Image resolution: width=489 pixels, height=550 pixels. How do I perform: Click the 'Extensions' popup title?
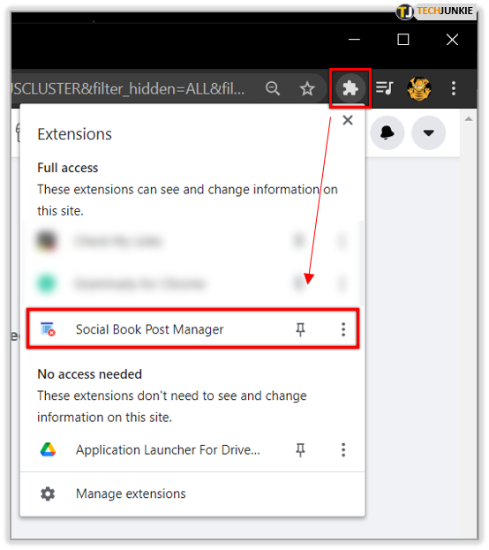coord(75,134)
